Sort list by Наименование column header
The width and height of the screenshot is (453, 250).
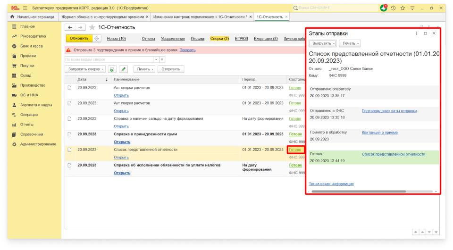pos(176,79)
